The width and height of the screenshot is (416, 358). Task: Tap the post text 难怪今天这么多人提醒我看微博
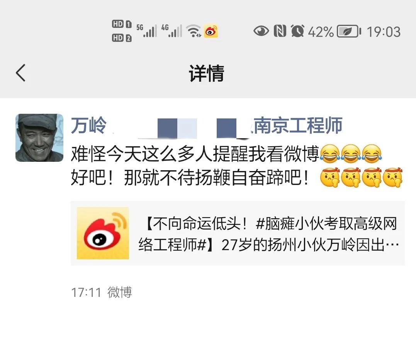click(x=195, y=154)
